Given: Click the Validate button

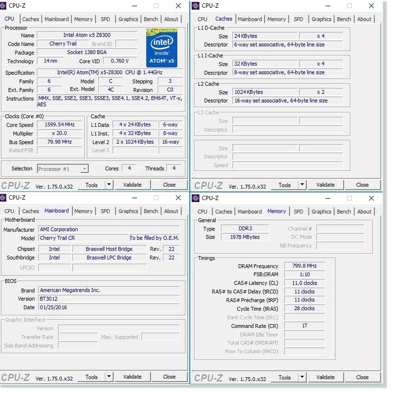Looking at the screenshot, I should point(133,185).
